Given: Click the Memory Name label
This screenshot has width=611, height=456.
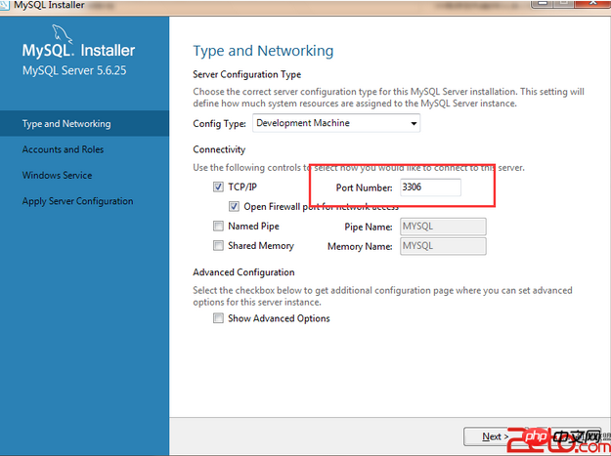Looking at the screenshot, I should pyautogui.click(x=360, y=246).
